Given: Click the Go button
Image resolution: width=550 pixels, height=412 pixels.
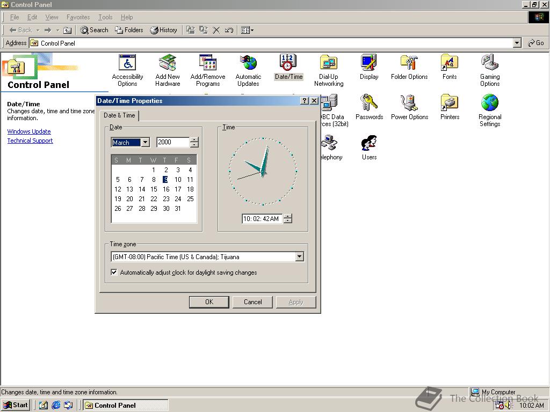Looking at the screenshot, I should [536, 43].
